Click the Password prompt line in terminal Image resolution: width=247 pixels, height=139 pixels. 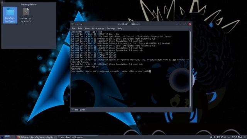pos(76,69)
